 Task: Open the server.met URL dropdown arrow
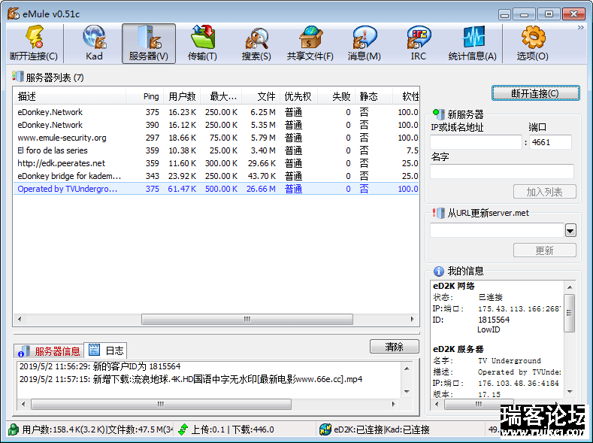[570, 230]
